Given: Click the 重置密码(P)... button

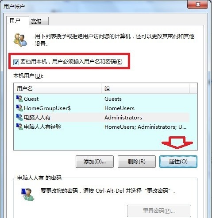Looking at the screenshot, I should coord(159,211).
